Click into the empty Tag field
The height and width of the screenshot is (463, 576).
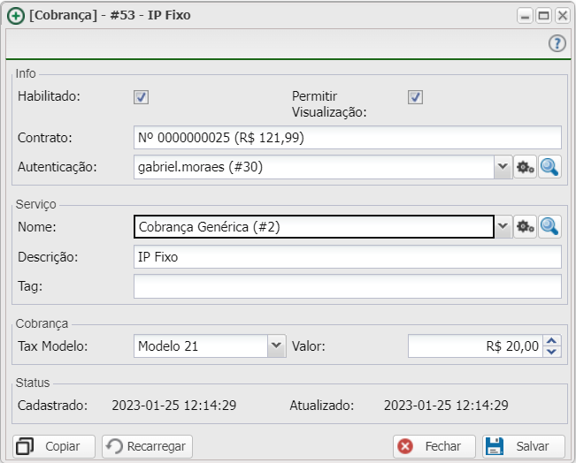(347, 286)
